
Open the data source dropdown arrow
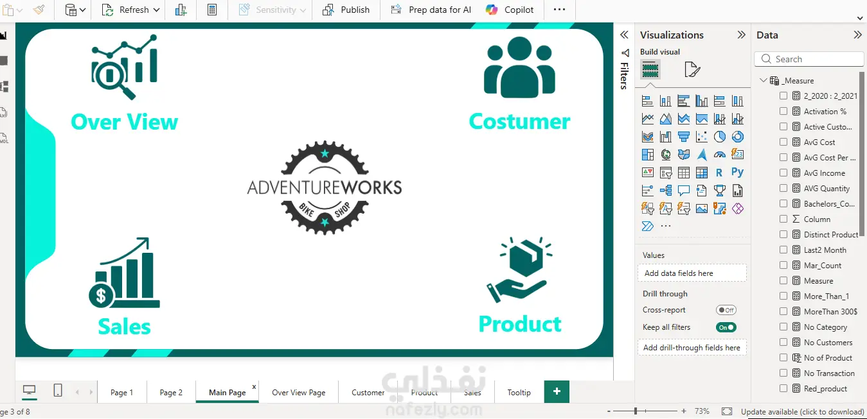click(x=82, y=10)
